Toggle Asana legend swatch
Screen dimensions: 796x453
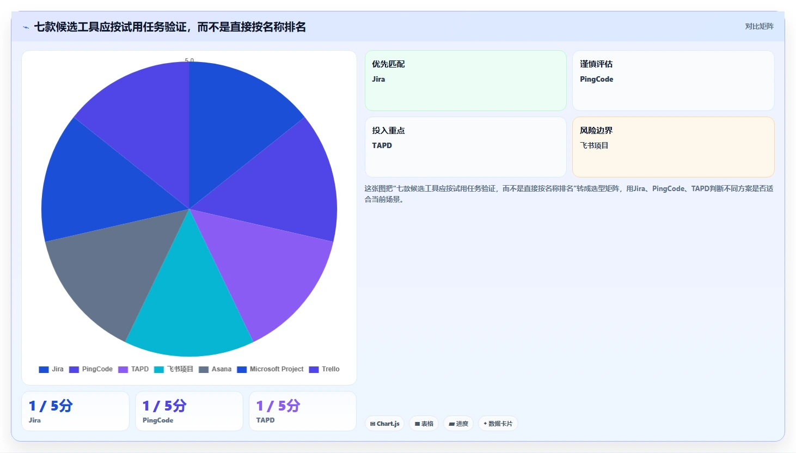204,370
